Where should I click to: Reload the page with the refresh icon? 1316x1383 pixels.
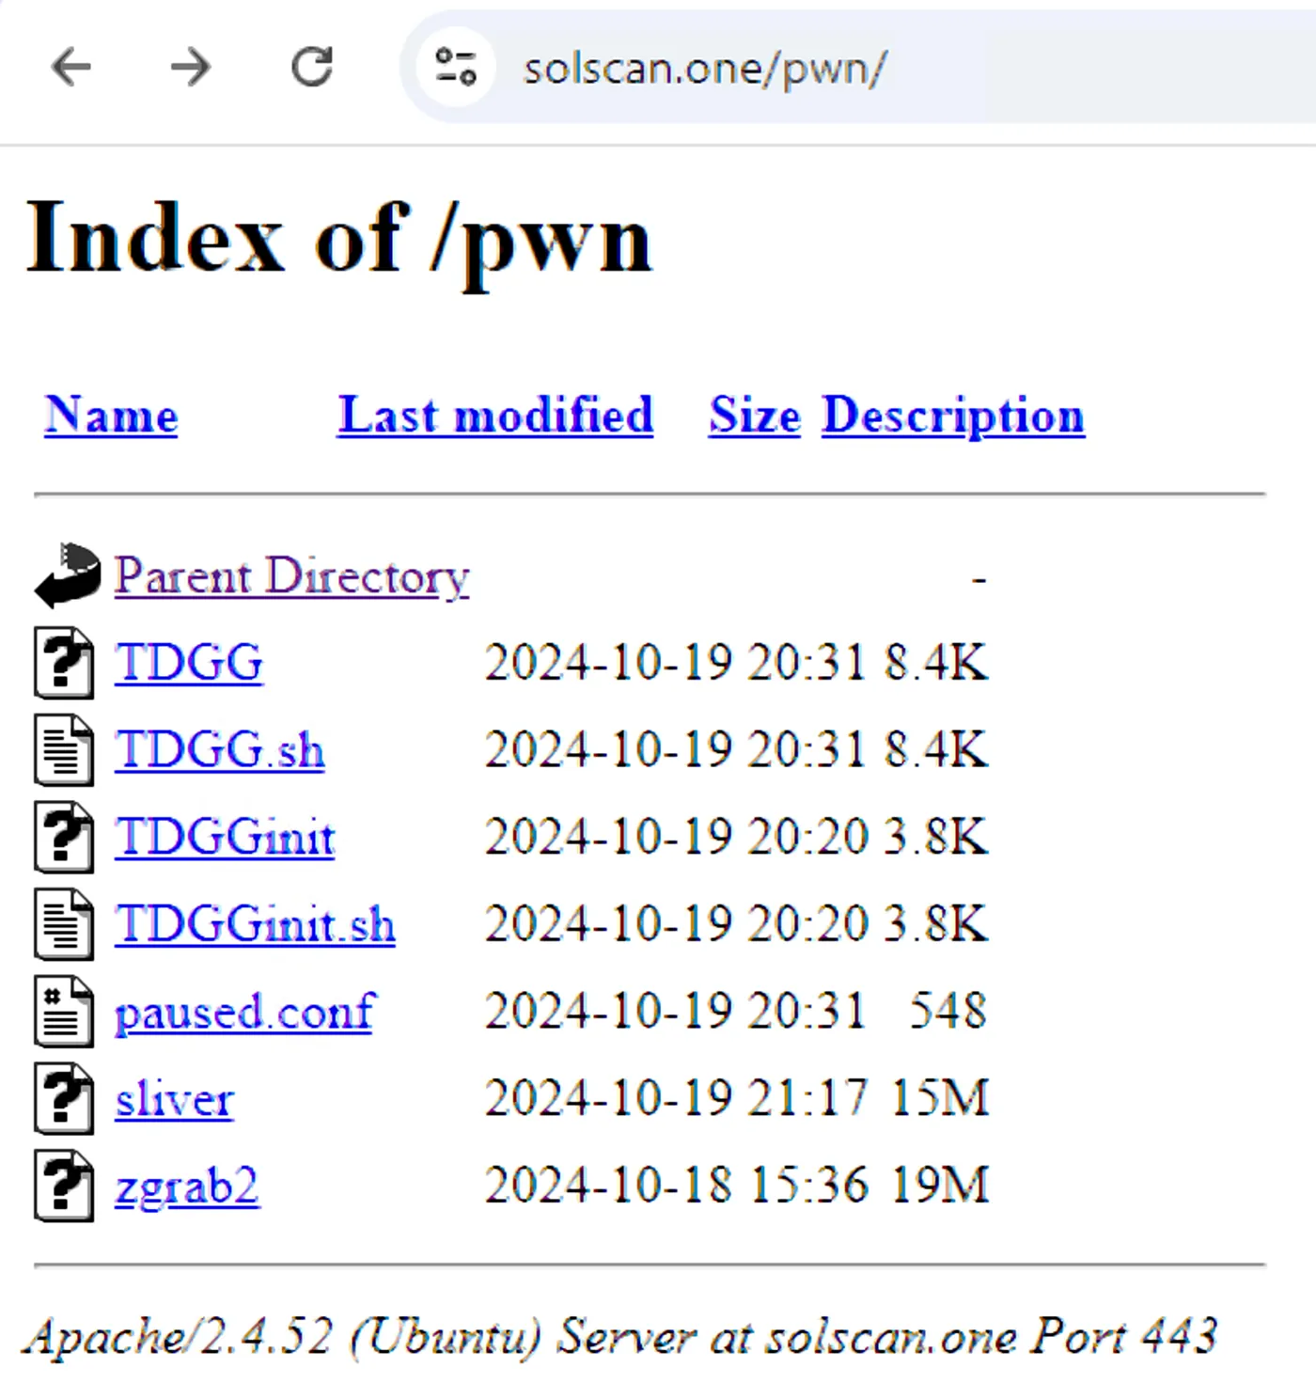coord(311,67)
